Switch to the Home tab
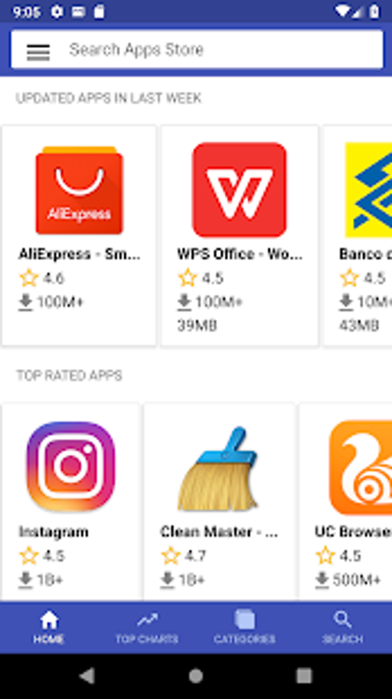Viewport: 392px width, 699px height. [x=49, y=627]
